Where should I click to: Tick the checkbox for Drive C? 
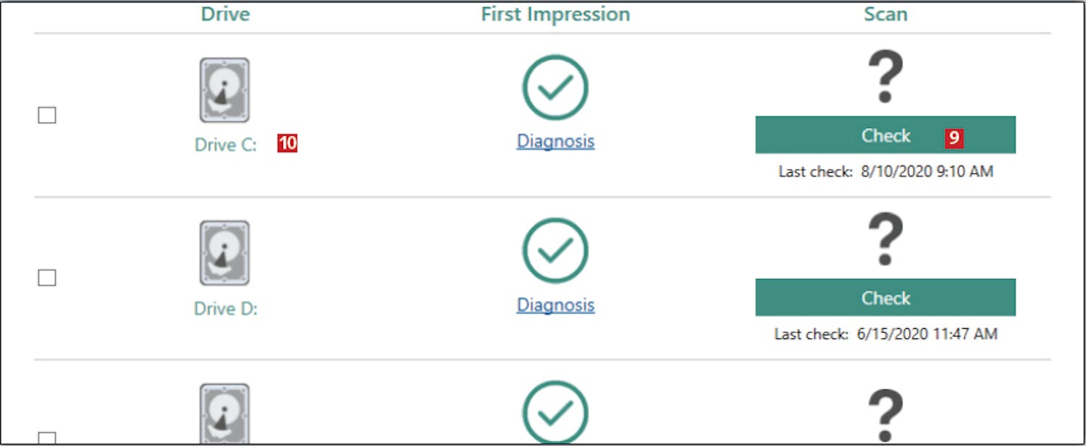tap(47, 115)
